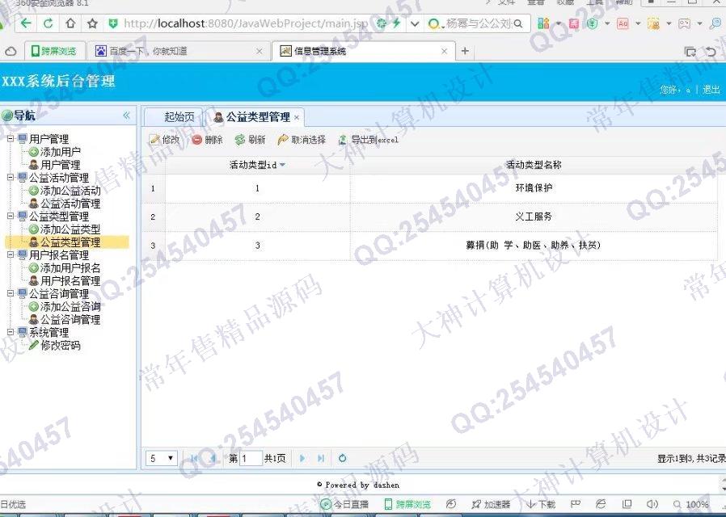The height and width of the screenshot is (517, 726).
Task: Open 今日直播 in the status bar
Action: 344,504
